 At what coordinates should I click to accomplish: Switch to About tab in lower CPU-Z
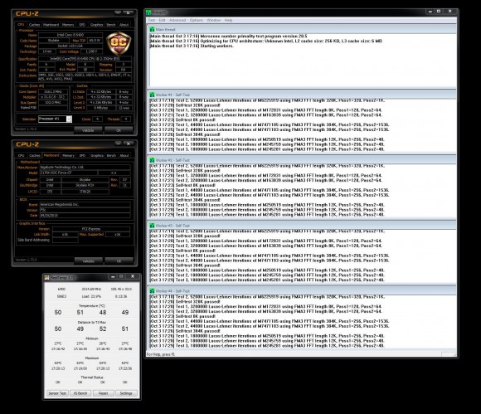point(124,156)
